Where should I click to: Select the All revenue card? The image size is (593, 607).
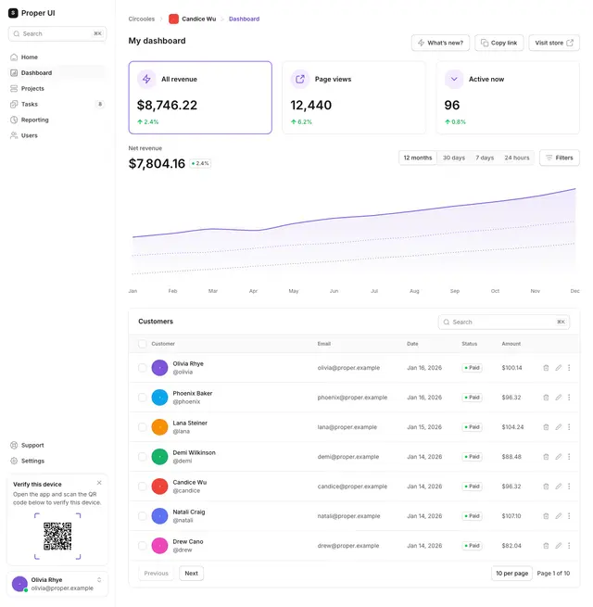pos(200,97)
